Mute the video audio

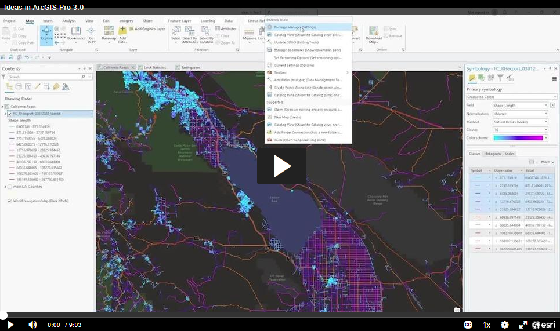coord(32,325)
